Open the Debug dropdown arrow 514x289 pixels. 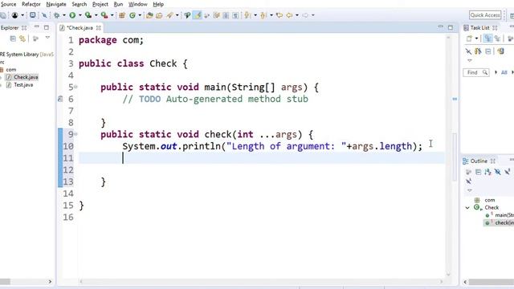(x=64, y=15)
